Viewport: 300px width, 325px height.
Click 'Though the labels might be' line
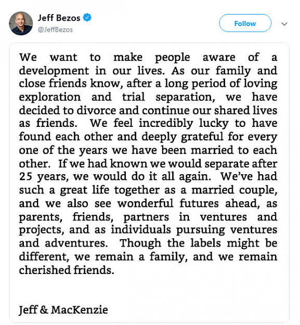coord(199,243)
